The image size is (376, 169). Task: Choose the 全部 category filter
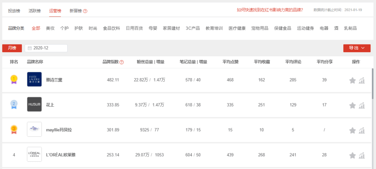[x=36, y=28]
